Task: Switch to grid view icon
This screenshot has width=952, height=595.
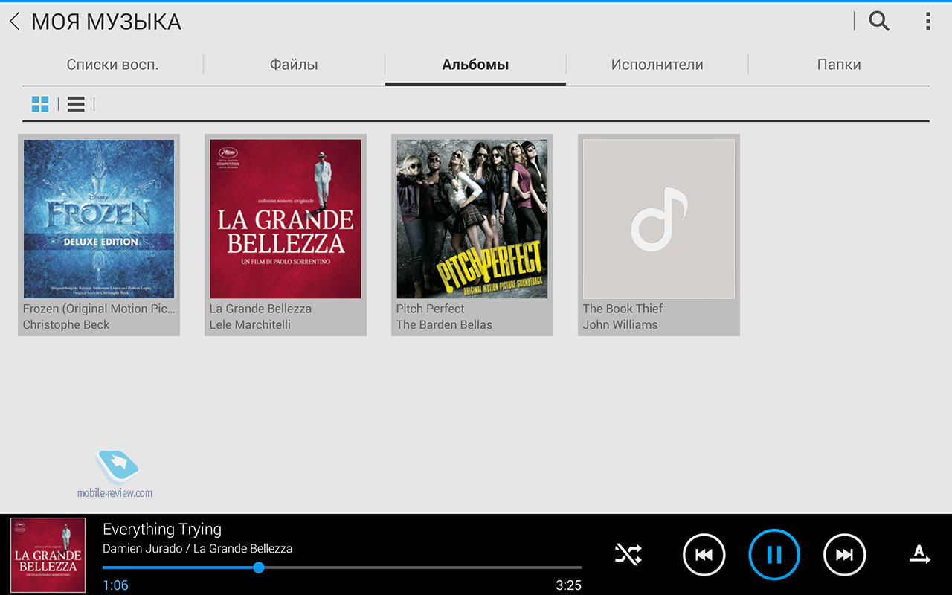Action: 40,104
